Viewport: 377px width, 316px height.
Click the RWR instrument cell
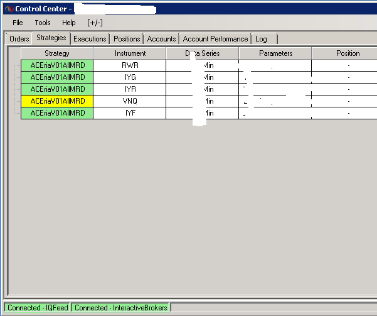click(x=130, y=65)
